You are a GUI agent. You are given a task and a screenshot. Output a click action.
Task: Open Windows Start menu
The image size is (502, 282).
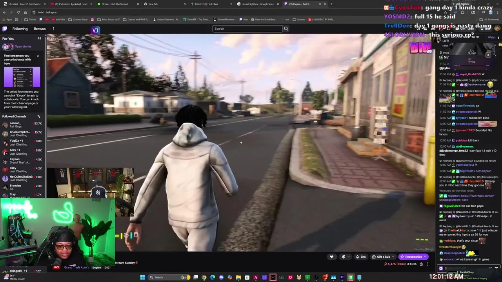(x=143, y=277)
